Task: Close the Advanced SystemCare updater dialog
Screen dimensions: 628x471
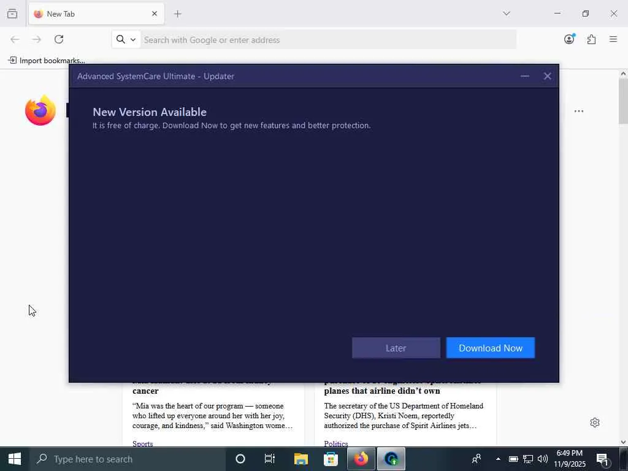Action: point(548,76)
